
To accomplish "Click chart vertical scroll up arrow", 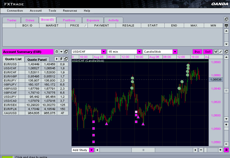I will [x=226, y=57].
